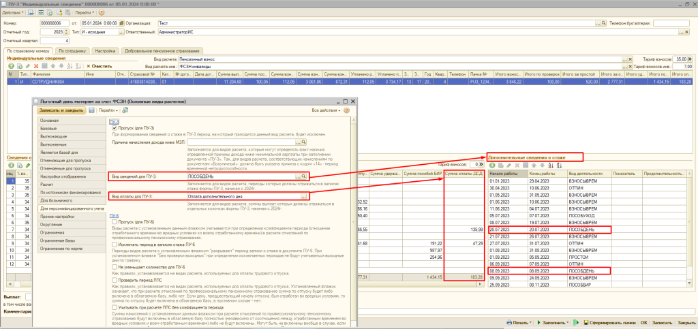Switch to the По сотруднику tab
The width and height of the screenshot is (698, 329).
click(x=72, y=50)
